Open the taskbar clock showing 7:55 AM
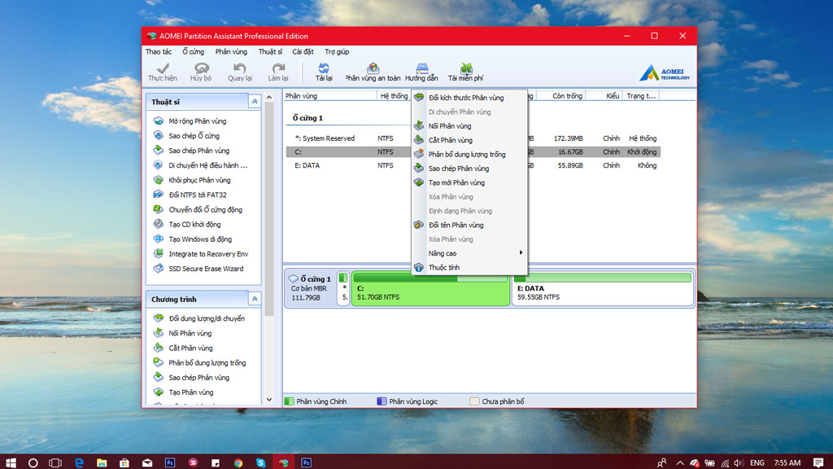The image size is (833, 469). [787, 462]
